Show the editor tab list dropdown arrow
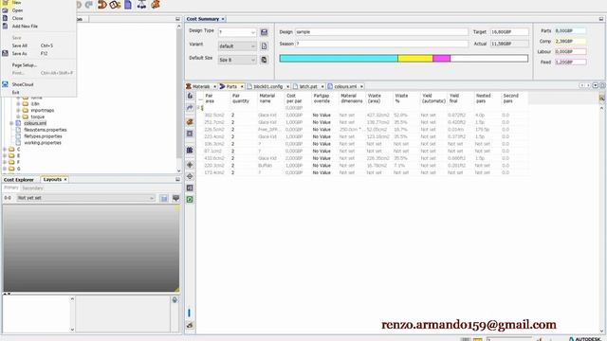The image size is (607, 341). tap(596, 85)
